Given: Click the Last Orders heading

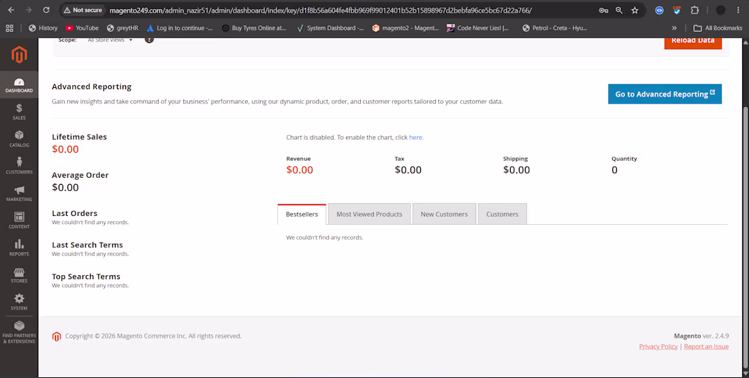Looking at the screenshot, I should click(74, 213).
